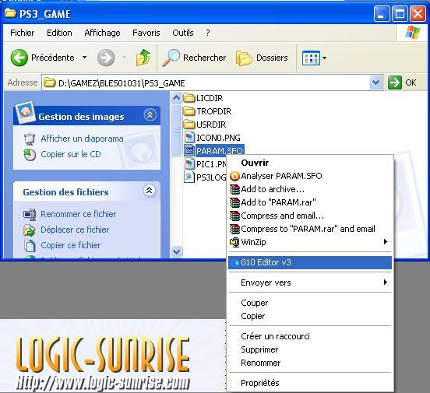The width and height of the screenshot is (430, 393).
Task: Select the ICON0.PNG file
Action: click(x=212, y=138)
